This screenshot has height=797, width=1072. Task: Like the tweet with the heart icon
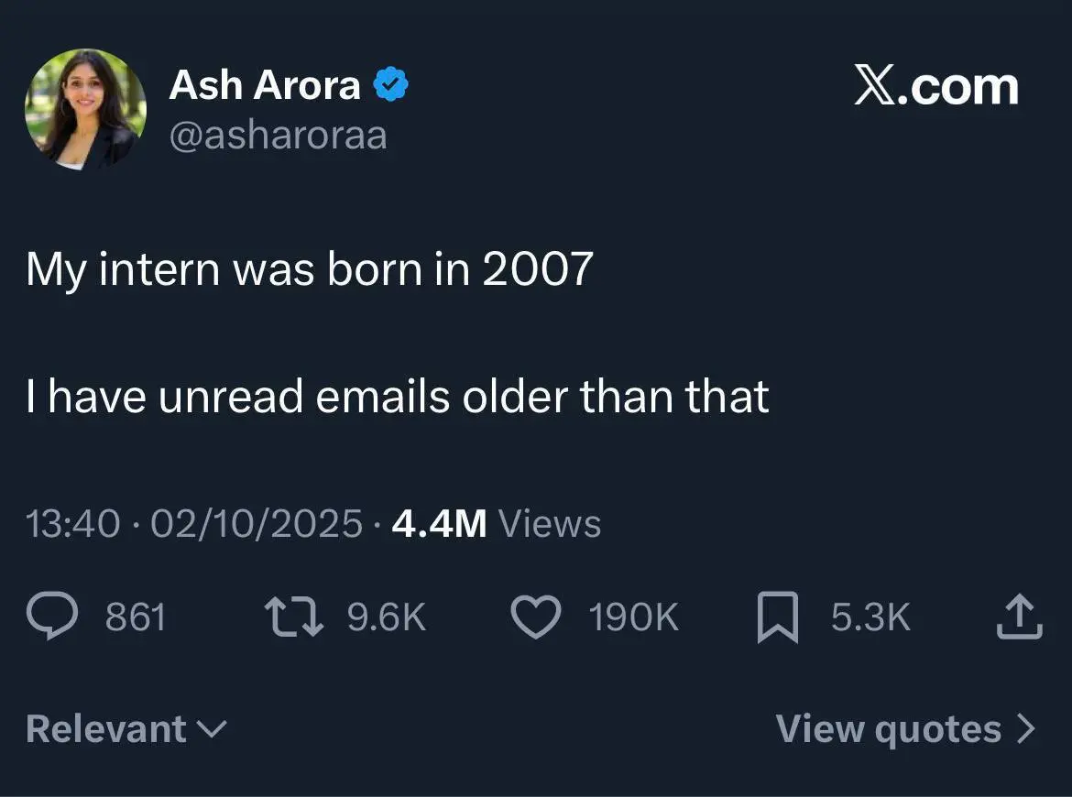(x=535, y=617)
